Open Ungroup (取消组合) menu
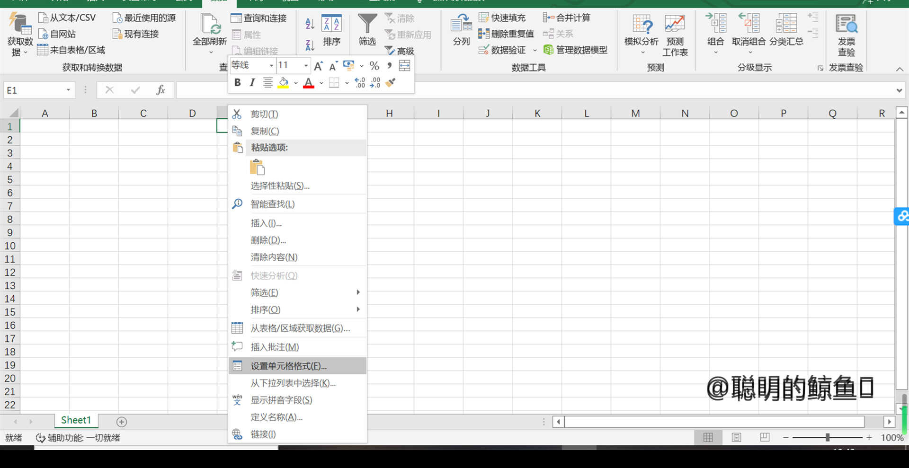 [x=749, y=33]
